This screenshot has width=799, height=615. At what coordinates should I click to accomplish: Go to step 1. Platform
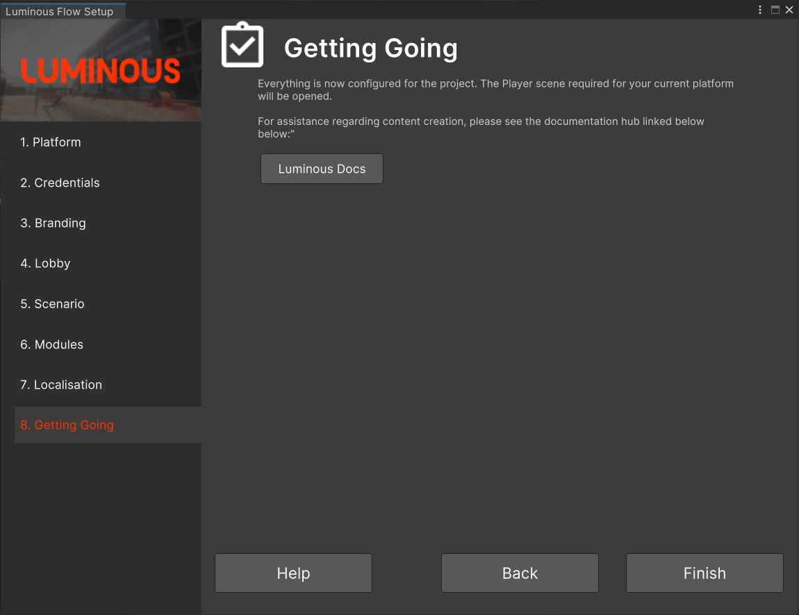click(51, 142)
